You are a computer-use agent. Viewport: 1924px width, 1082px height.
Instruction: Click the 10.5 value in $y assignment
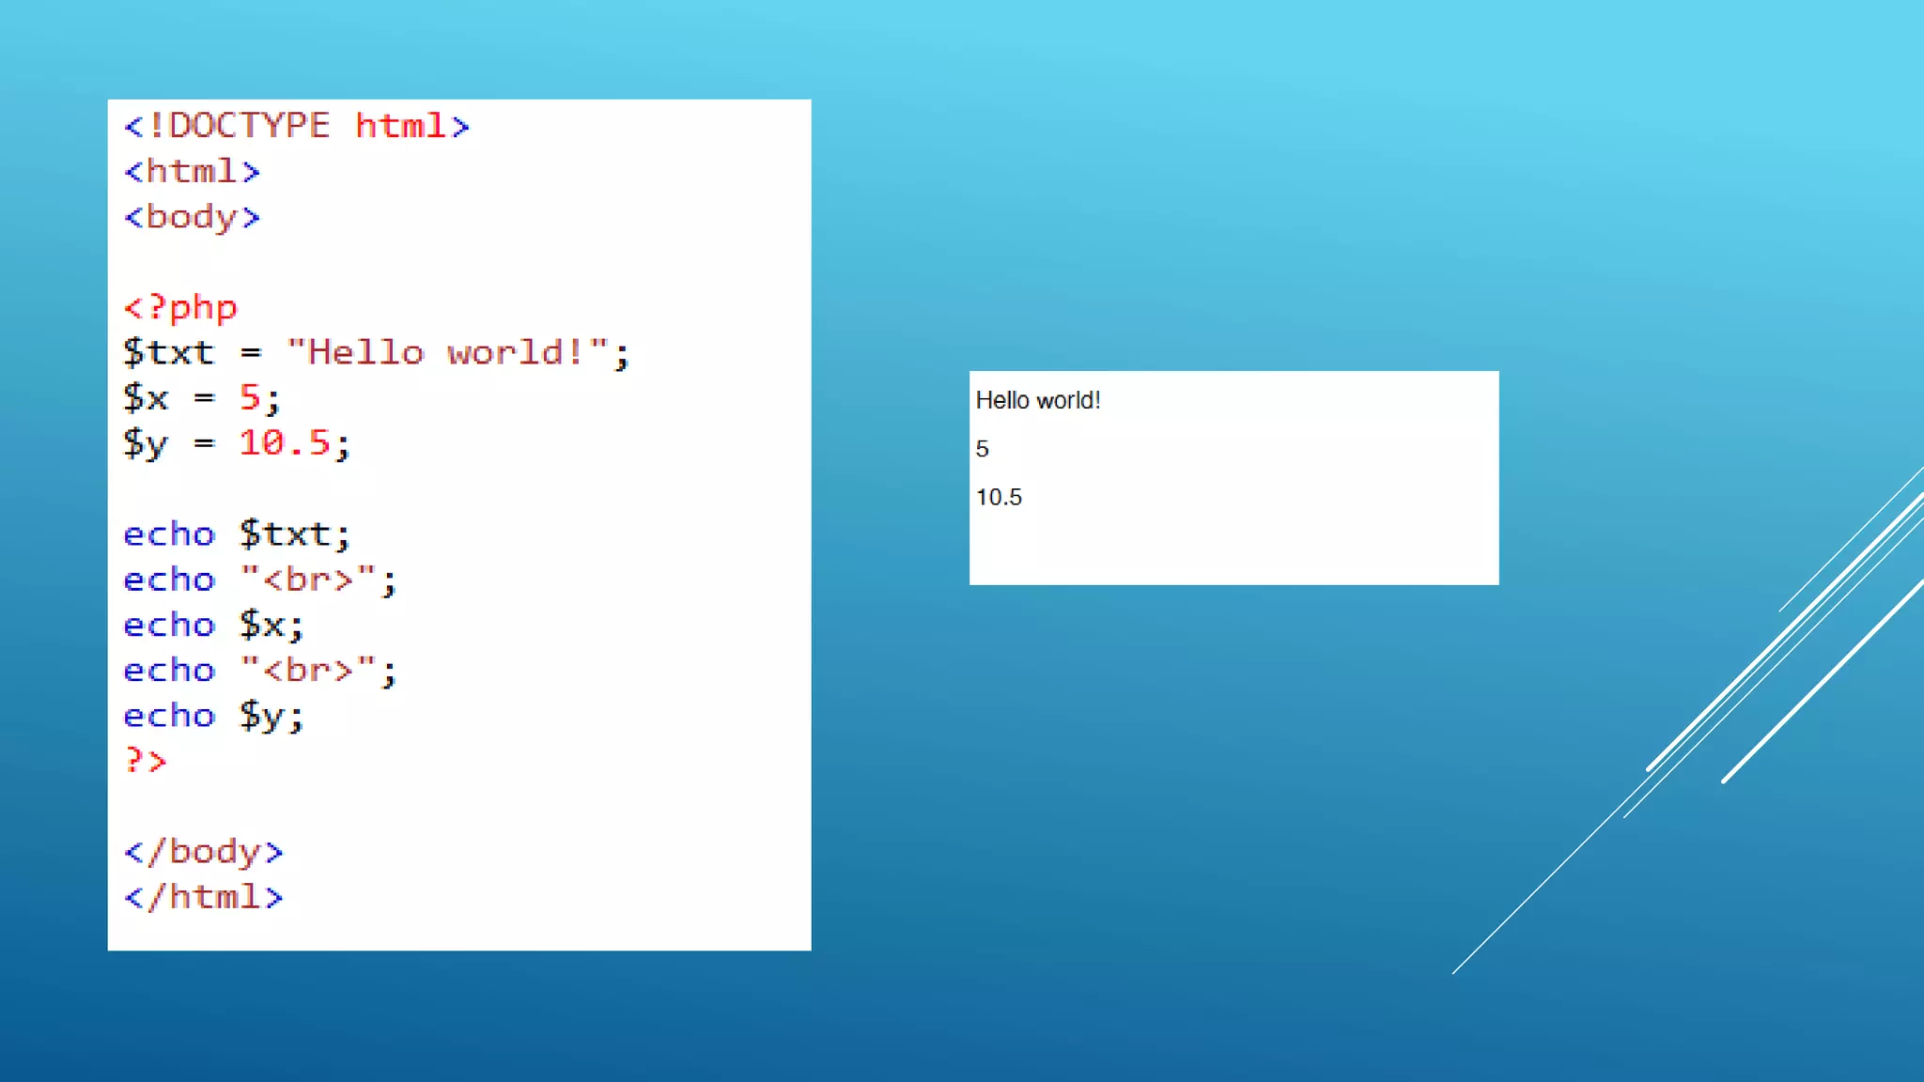click(284, 442)
